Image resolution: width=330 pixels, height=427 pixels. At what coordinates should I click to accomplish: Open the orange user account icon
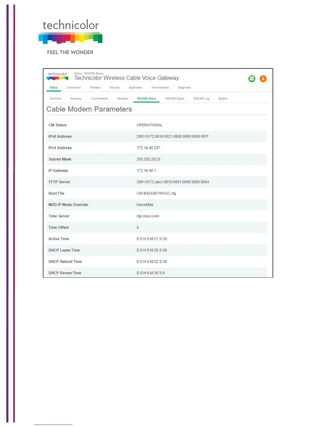click(x=263, y=79)
